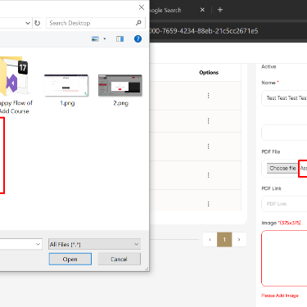Expand the file name combo box arrow

tap(38, 244)
